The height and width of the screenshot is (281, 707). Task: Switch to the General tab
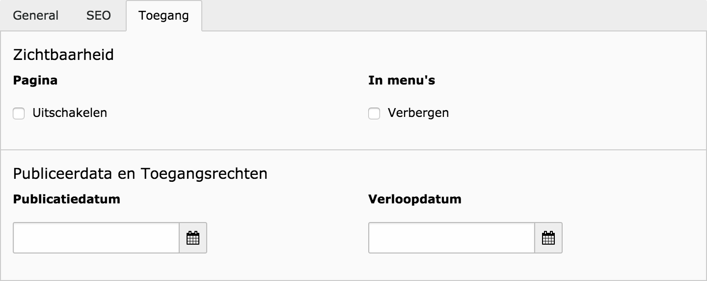pos(35,16)
